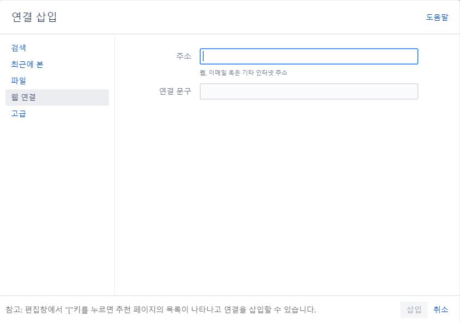460x323 pixels.
Task: Open the 도움말 help link
Action: (437, 18)
